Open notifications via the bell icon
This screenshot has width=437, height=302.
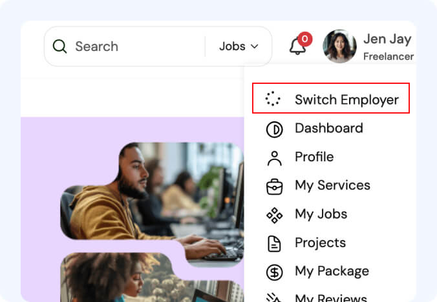[297, 46]
